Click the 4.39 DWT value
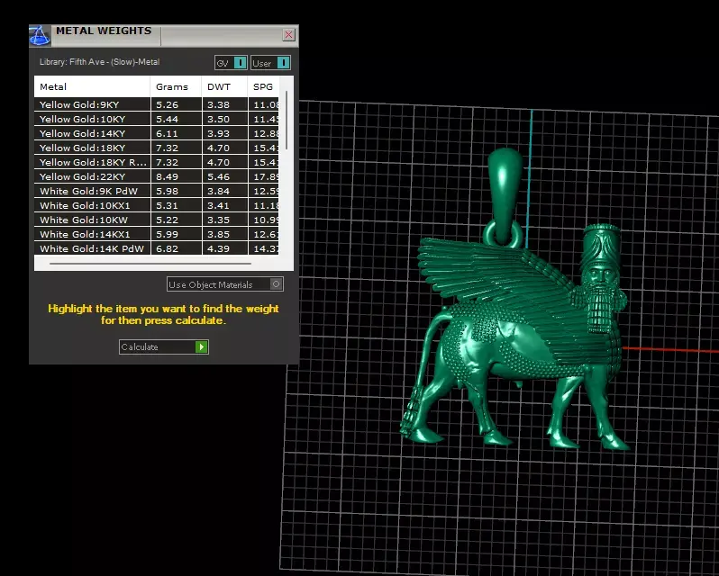The width and height of the screenshot is (719, 576). point(218,248)
